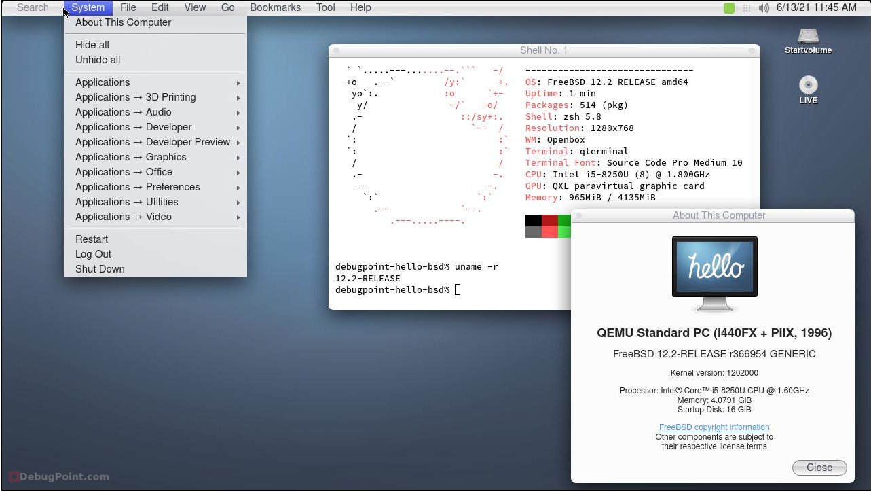Choose Hide all from the System menu
This screenshot has width=871, height=492.
pyautogui.click(x=155, y=45)
